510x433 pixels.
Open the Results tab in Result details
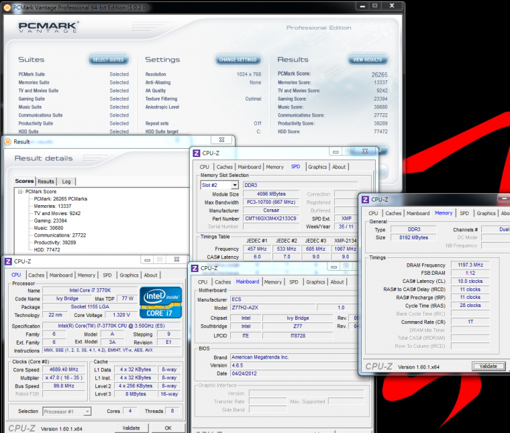click(46, 181)
